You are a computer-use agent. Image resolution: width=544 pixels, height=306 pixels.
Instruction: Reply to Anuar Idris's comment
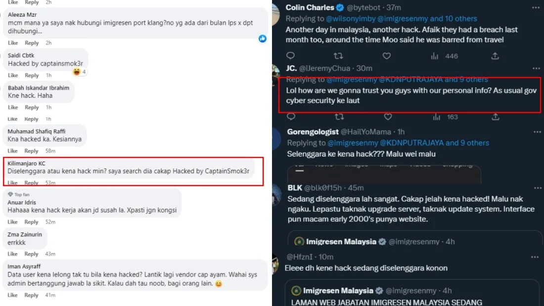(x=32, y=222)
